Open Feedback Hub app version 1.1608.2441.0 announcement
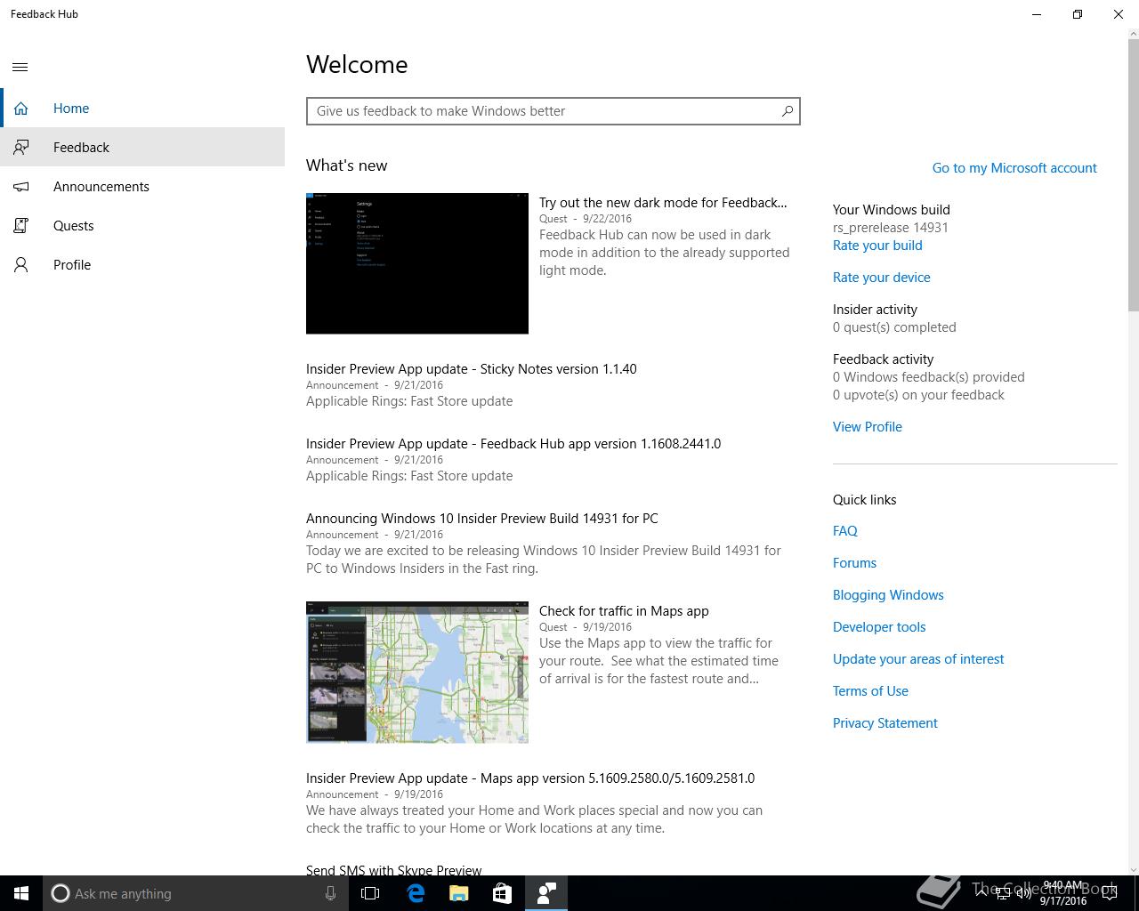The width and height of the screenshot is (1139, 911). [513, 444]
